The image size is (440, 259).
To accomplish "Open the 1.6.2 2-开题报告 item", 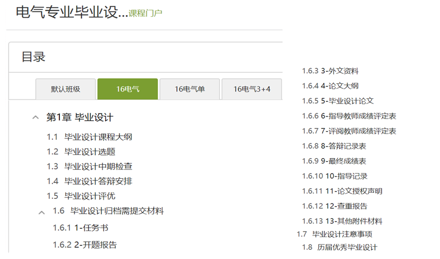I will point(84,244).
